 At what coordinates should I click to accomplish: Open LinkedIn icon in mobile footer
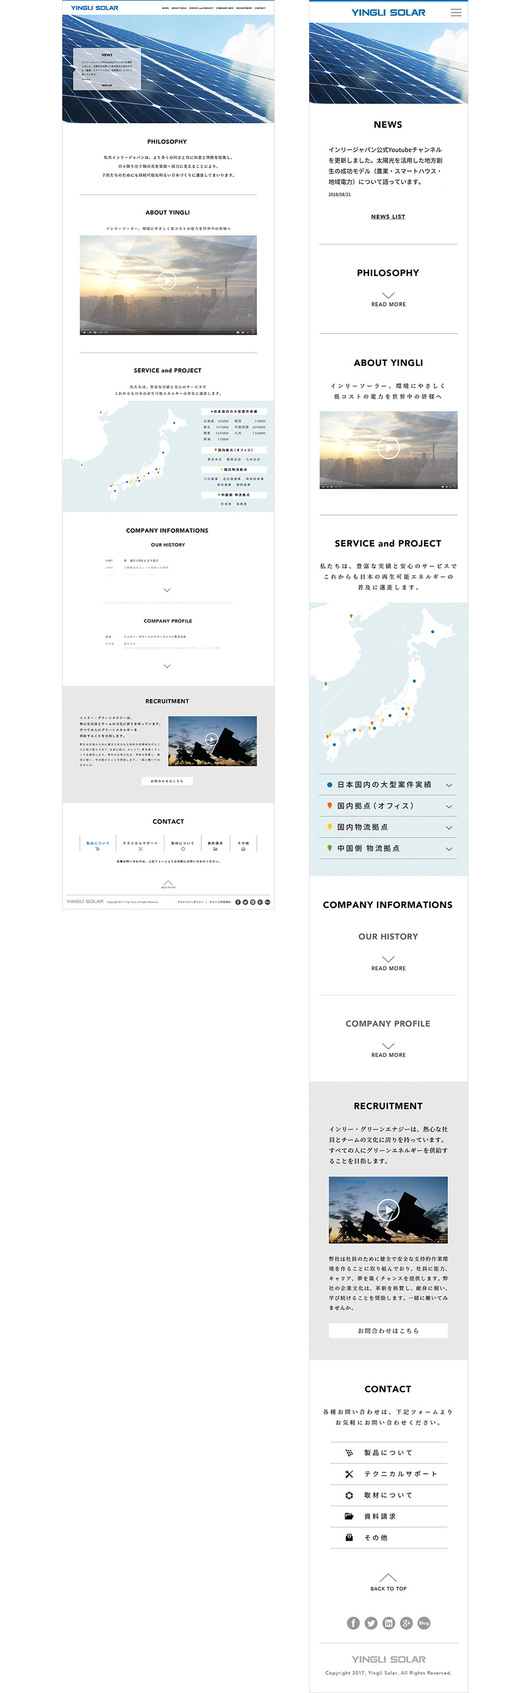pos(388,1623)
